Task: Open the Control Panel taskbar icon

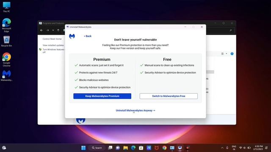Action: [x=172, y=148]
